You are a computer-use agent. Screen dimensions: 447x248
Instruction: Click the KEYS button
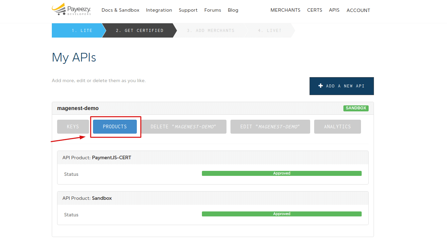(73, 127)
